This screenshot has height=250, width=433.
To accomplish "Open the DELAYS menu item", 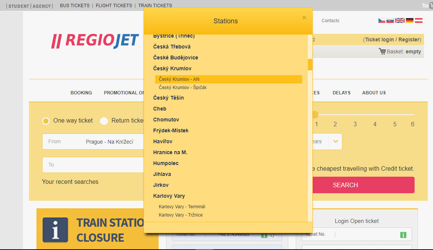I will click(x=341, y=93).
